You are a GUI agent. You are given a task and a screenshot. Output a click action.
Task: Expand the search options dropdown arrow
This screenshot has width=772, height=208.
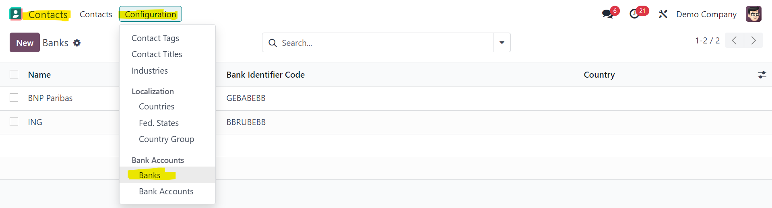[502, 43]
